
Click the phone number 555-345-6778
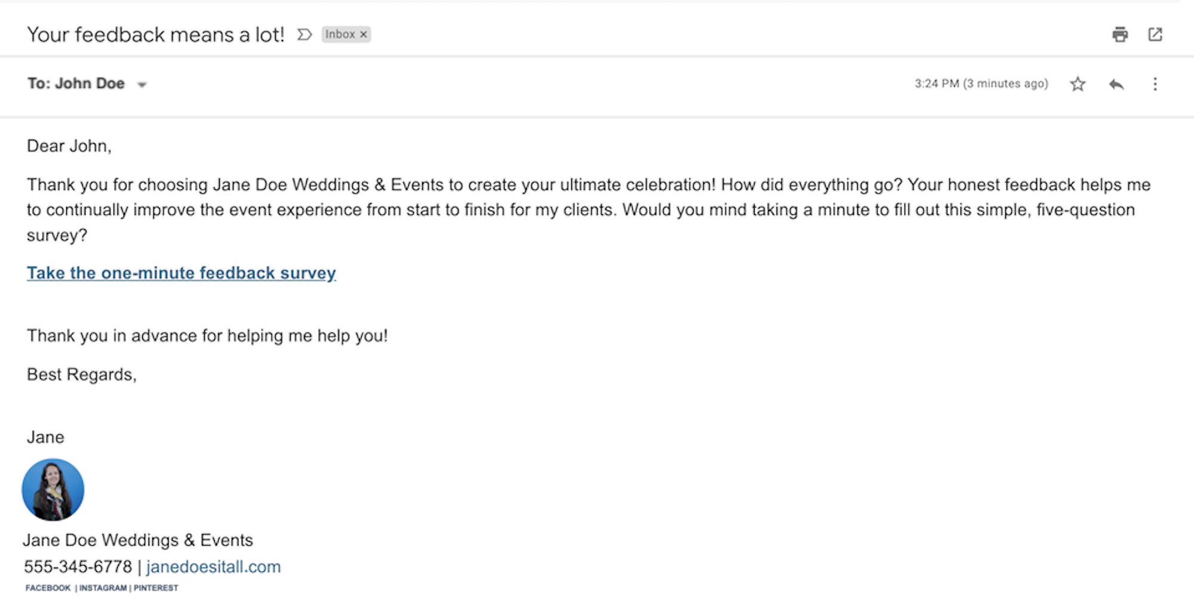pyautogui.click(x=78, y=566)
